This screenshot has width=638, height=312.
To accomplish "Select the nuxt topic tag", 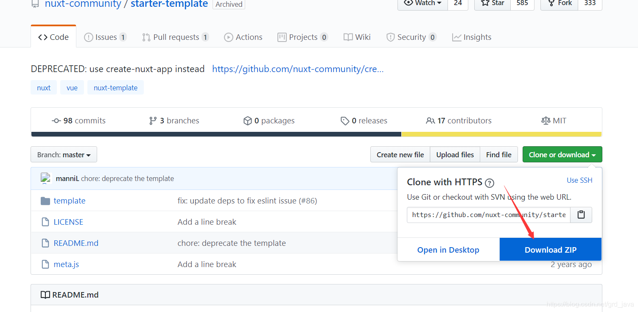I will click(44, 88).
